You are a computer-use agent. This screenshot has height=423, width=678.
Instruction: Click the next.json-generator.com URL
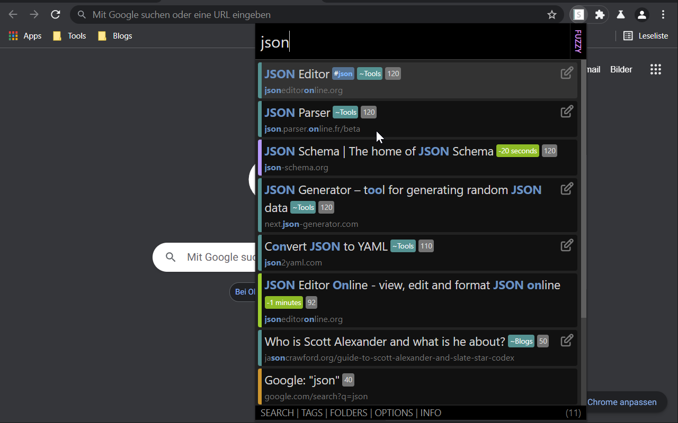coord(311,224)
